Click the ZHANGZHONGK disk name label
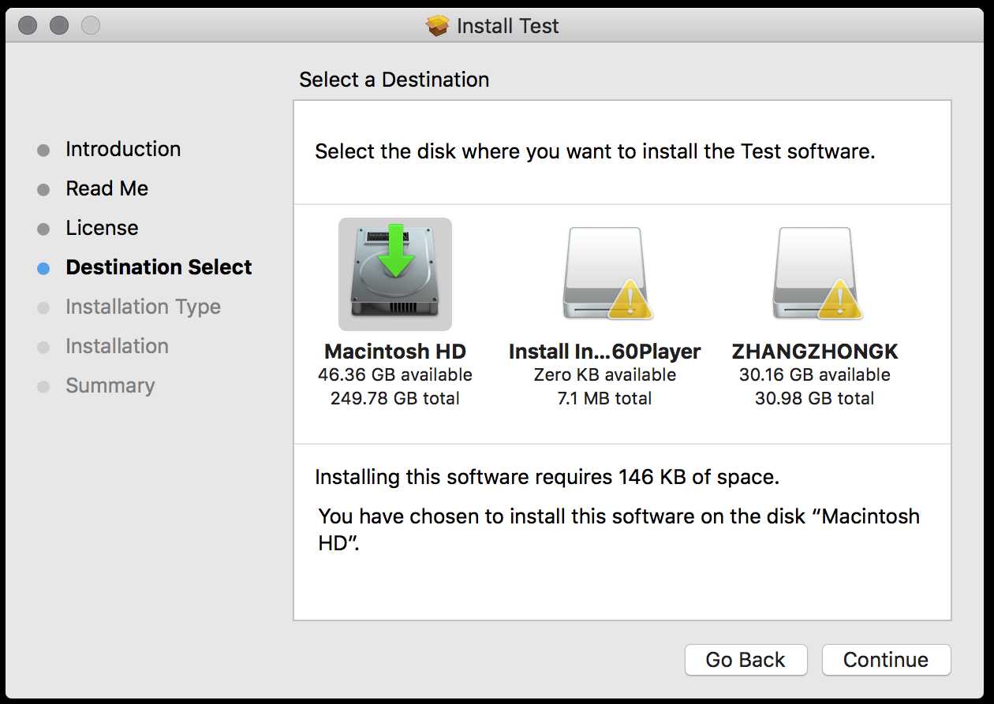Image resolution: width=994 pixels, height=704 pixels. (x=815, y=352)
